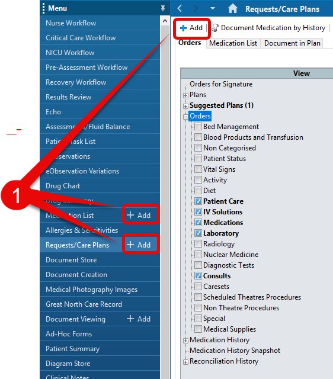Pin the Menu panel with the pushpin icon
The height and width of the screenshot is (379, 333).
coord(163,8)
